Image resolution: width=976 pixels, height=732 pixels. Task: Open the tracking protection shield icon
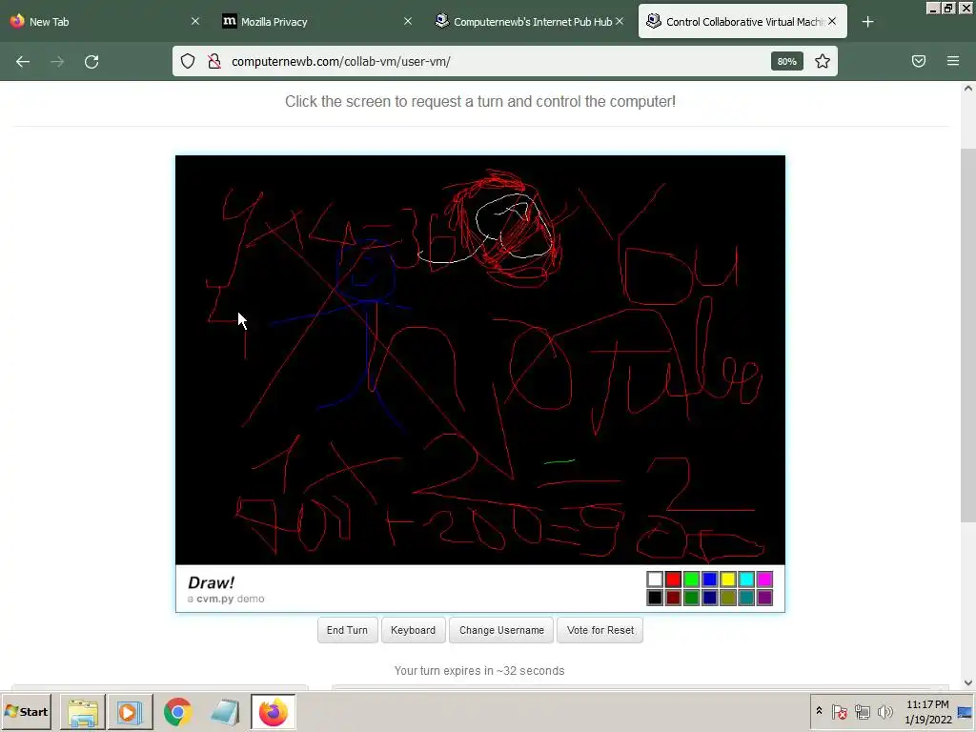click(x=188, y=61)
